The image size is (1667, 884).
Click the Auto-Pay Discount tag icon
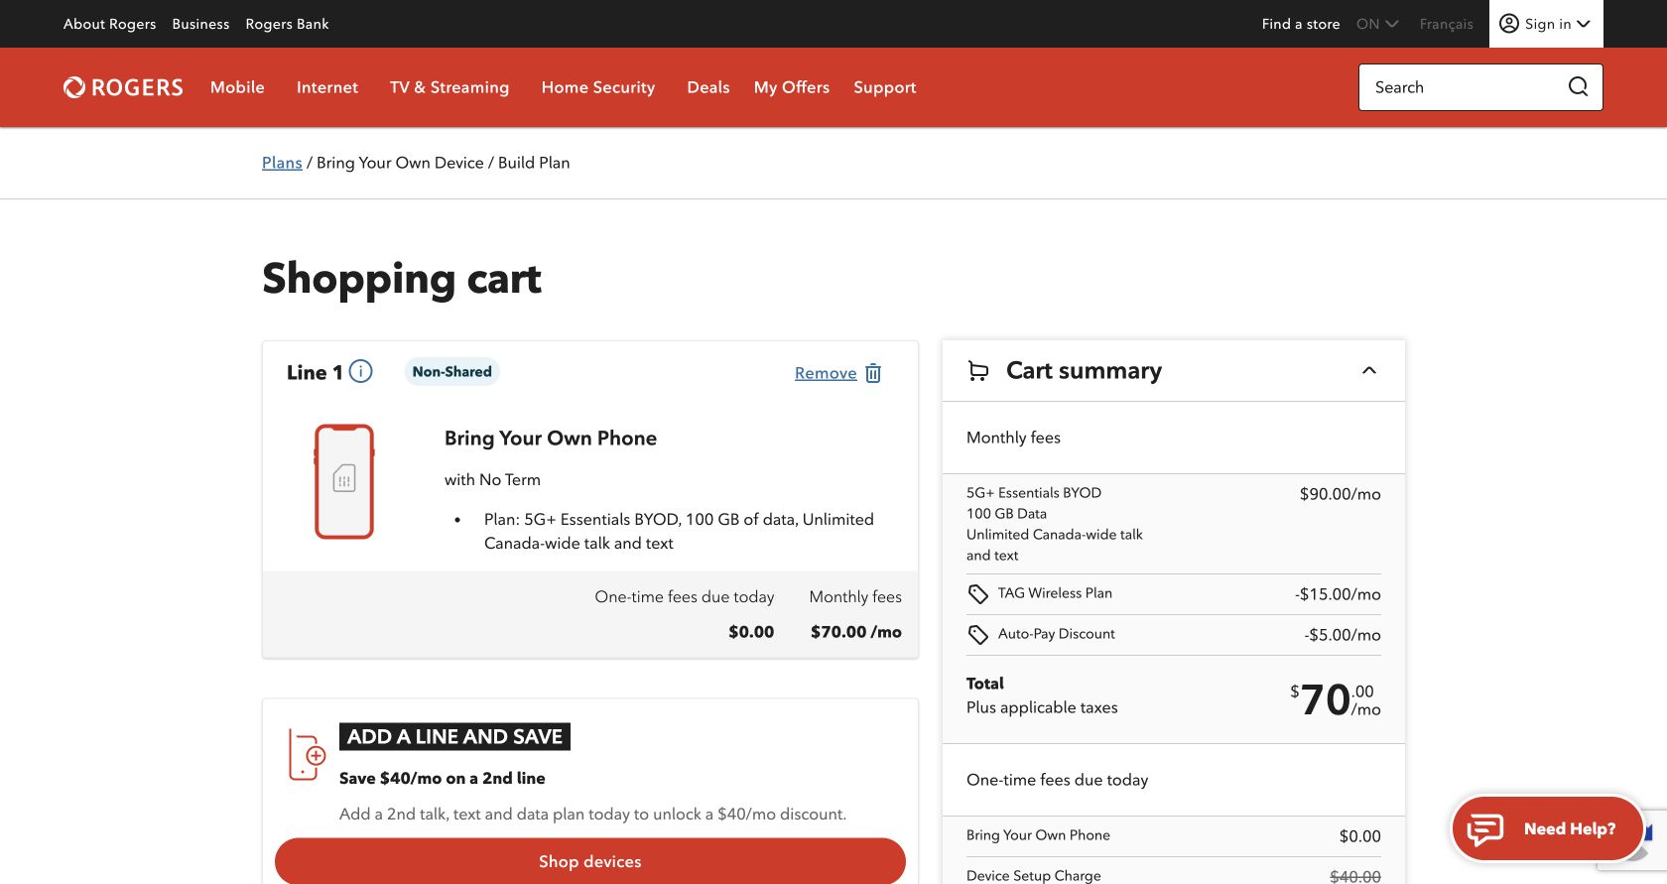point(978,635)
